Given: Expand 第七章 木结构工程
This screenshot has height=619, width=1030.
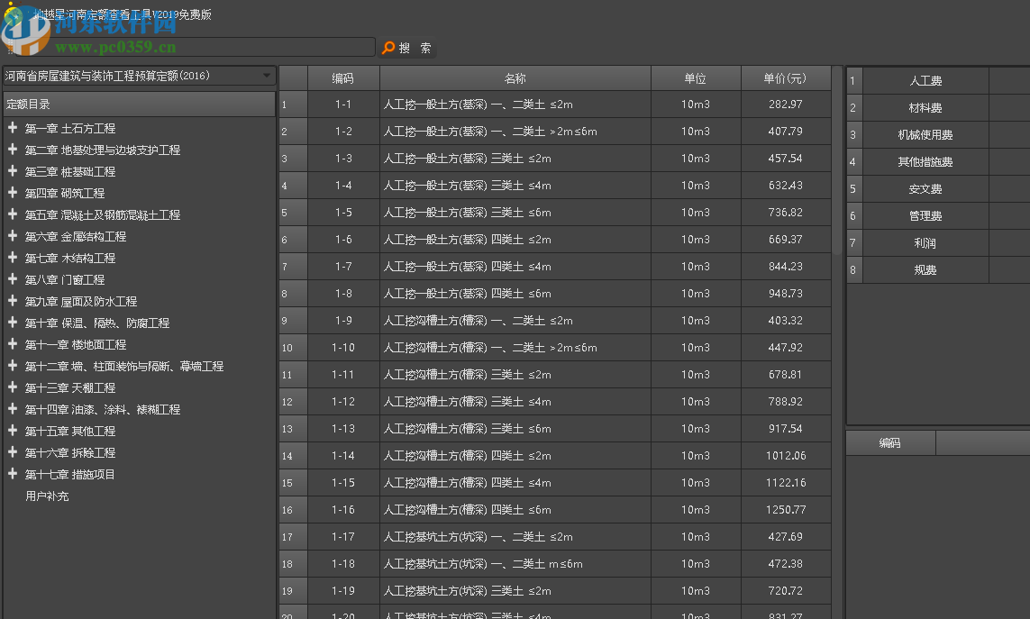Looking at the screenshot, I should click(x=12, y=258).
